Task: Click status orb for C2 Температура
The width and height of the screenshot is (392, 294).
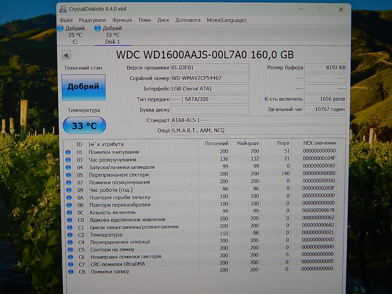Action: [70, 235]
